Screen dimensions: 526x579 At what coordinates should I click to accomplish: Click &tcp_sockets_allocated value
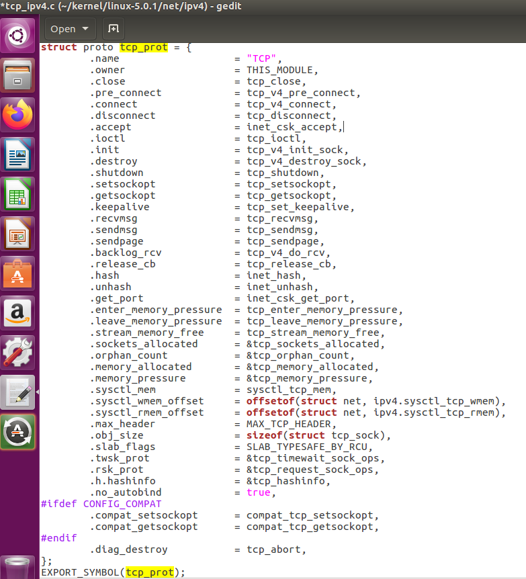(313, 345)
